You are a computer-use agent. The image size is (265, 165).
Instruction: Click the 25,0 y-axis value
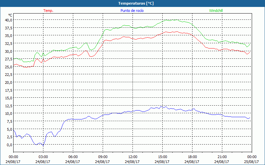click(x=9, y=67)
